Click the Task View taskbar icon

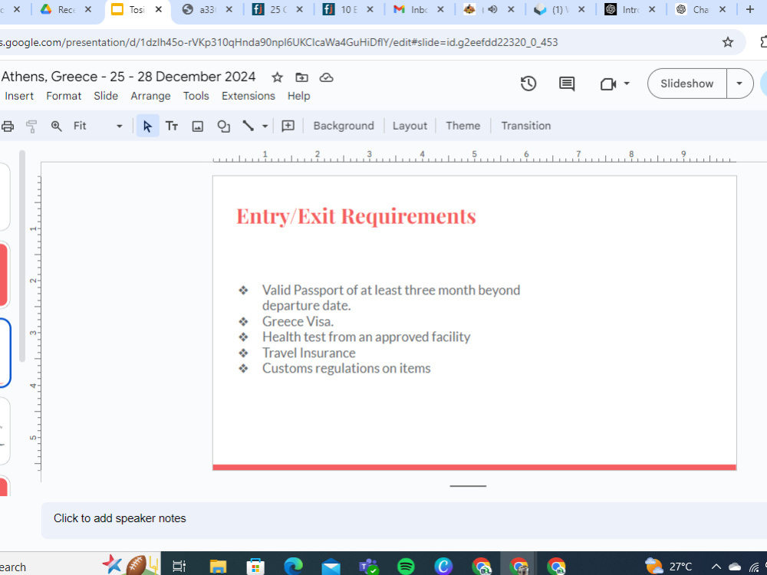[179, 567]
